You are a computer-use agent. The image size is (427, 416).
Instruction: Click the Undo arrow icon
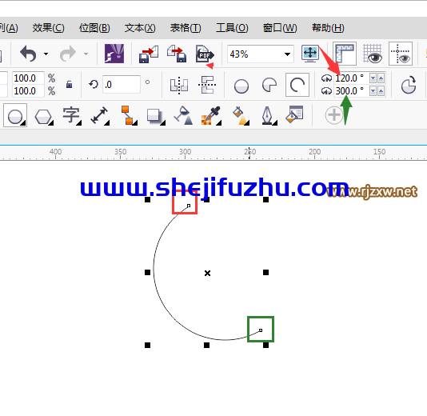28,54
